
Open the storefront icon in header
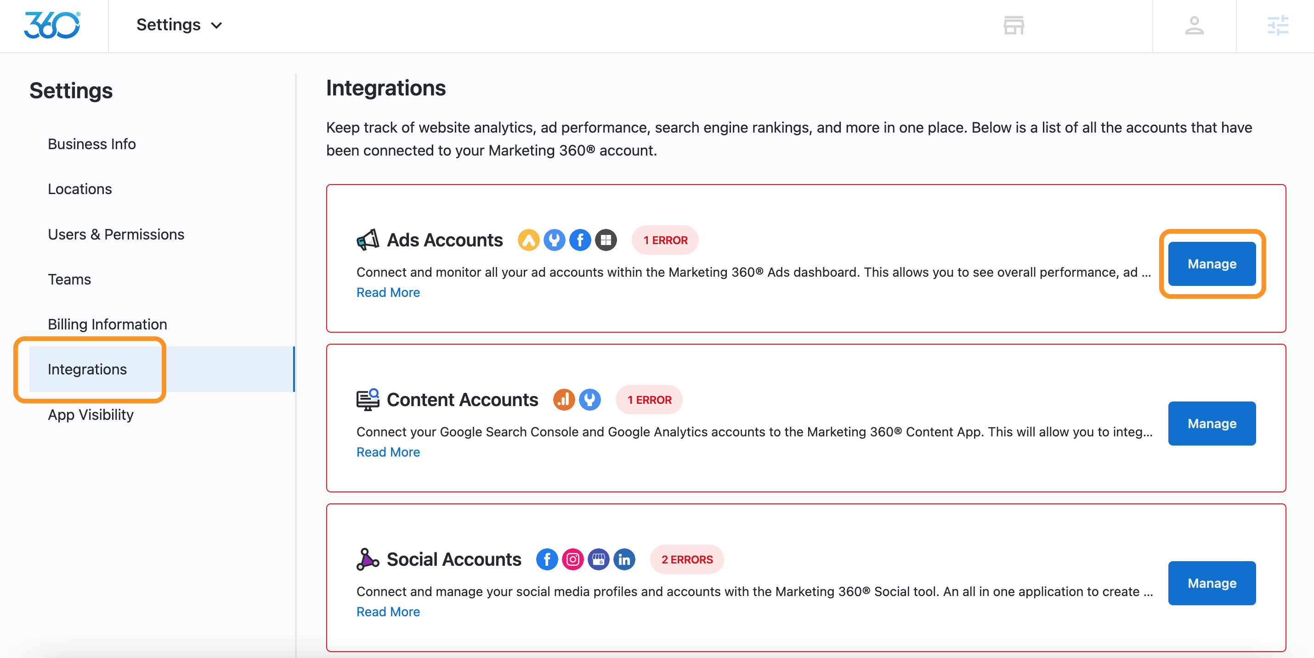click(1013, 25)
